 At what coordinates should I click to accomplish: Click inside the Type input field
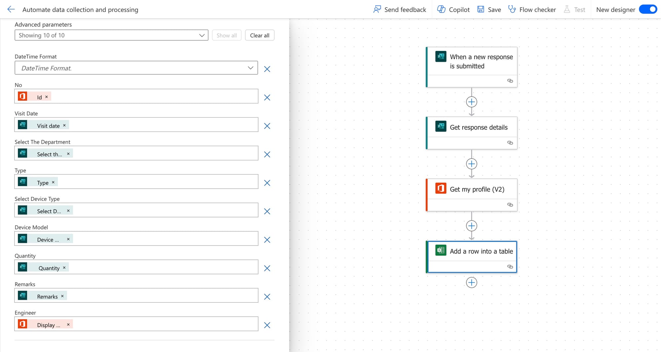(x=136, y=181)
